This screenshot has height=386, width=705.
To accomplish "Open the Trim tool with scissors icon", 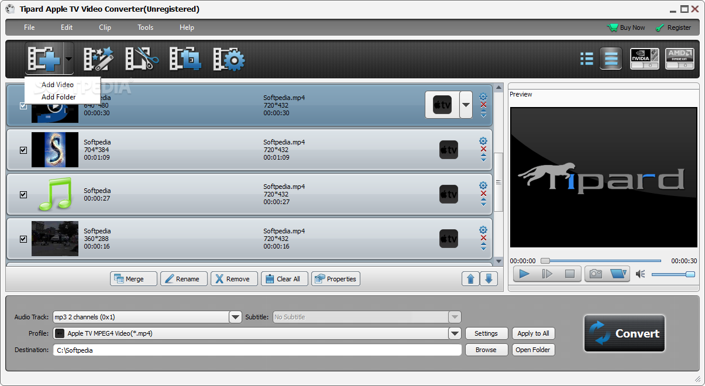I will pos(142,58).
